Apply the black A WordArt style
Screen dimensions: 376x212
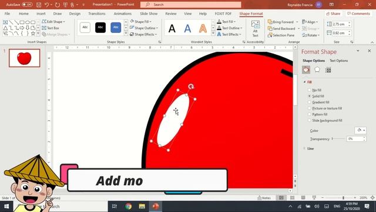tap(172, 29)
